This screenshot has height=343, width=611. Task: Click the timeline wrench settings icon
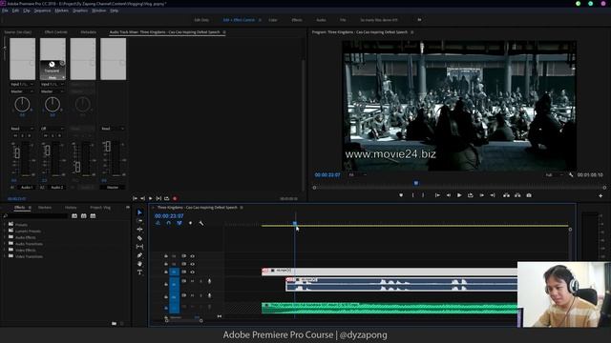pos(201,223)
